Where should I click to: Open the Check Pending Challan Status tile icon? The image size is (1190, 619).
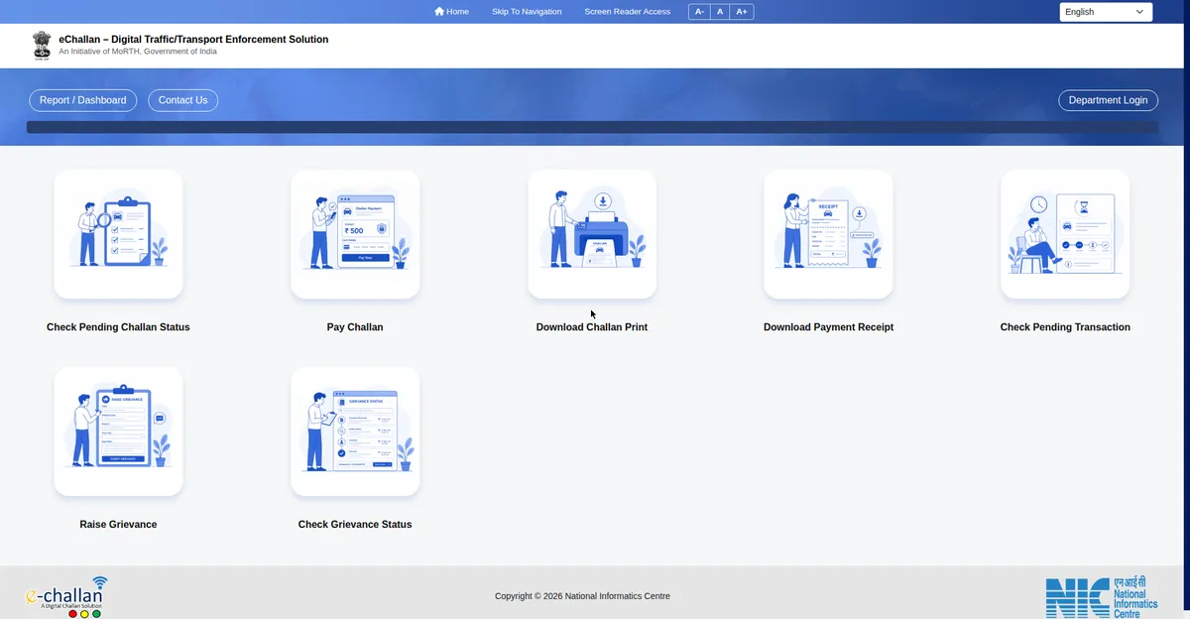[x=118, y=234]
